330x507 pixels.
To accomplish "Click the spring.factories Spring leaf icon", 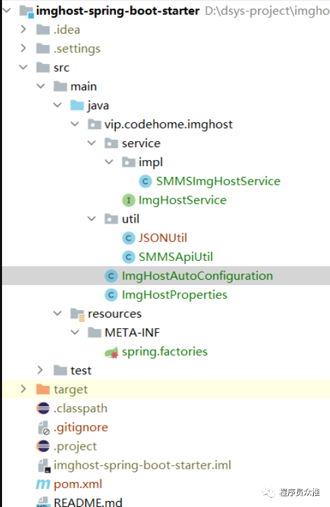I will tap(111, 352).
